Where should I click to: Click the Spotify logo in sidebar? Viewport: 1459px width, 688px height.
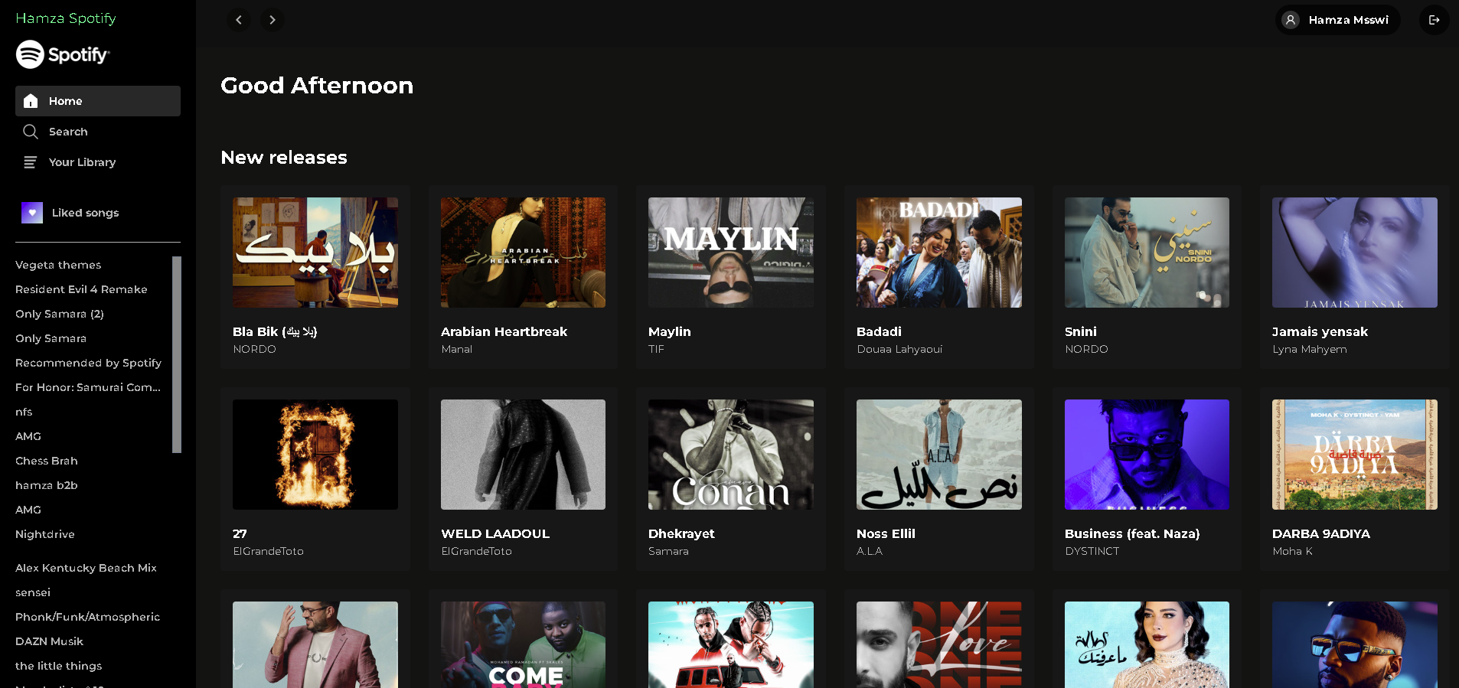63,54
